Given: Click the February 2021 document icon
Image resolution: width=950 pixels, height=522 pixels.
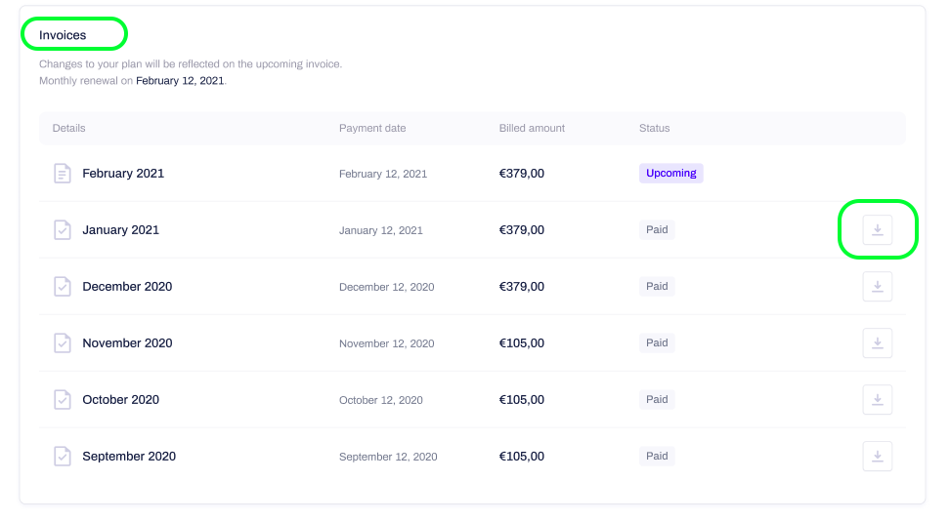Looking at the screenshot, I should 63,174.
